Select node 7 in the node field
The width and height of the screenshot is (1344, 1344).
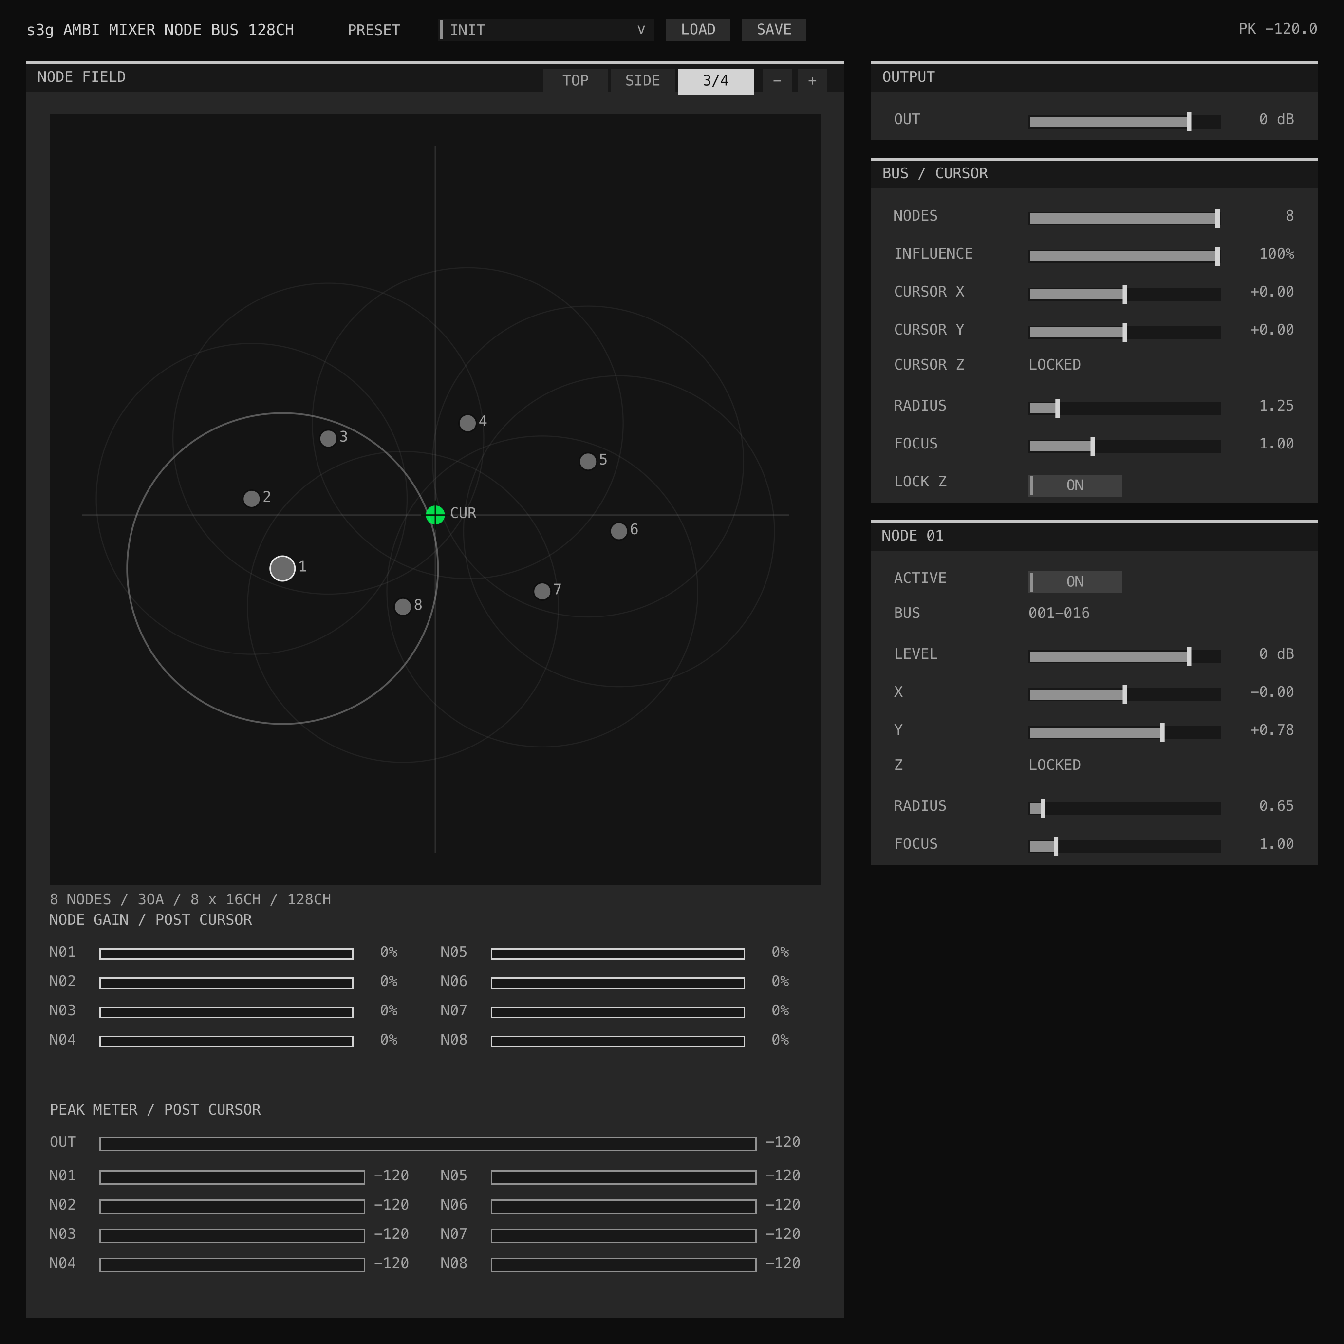coord(542,591)
